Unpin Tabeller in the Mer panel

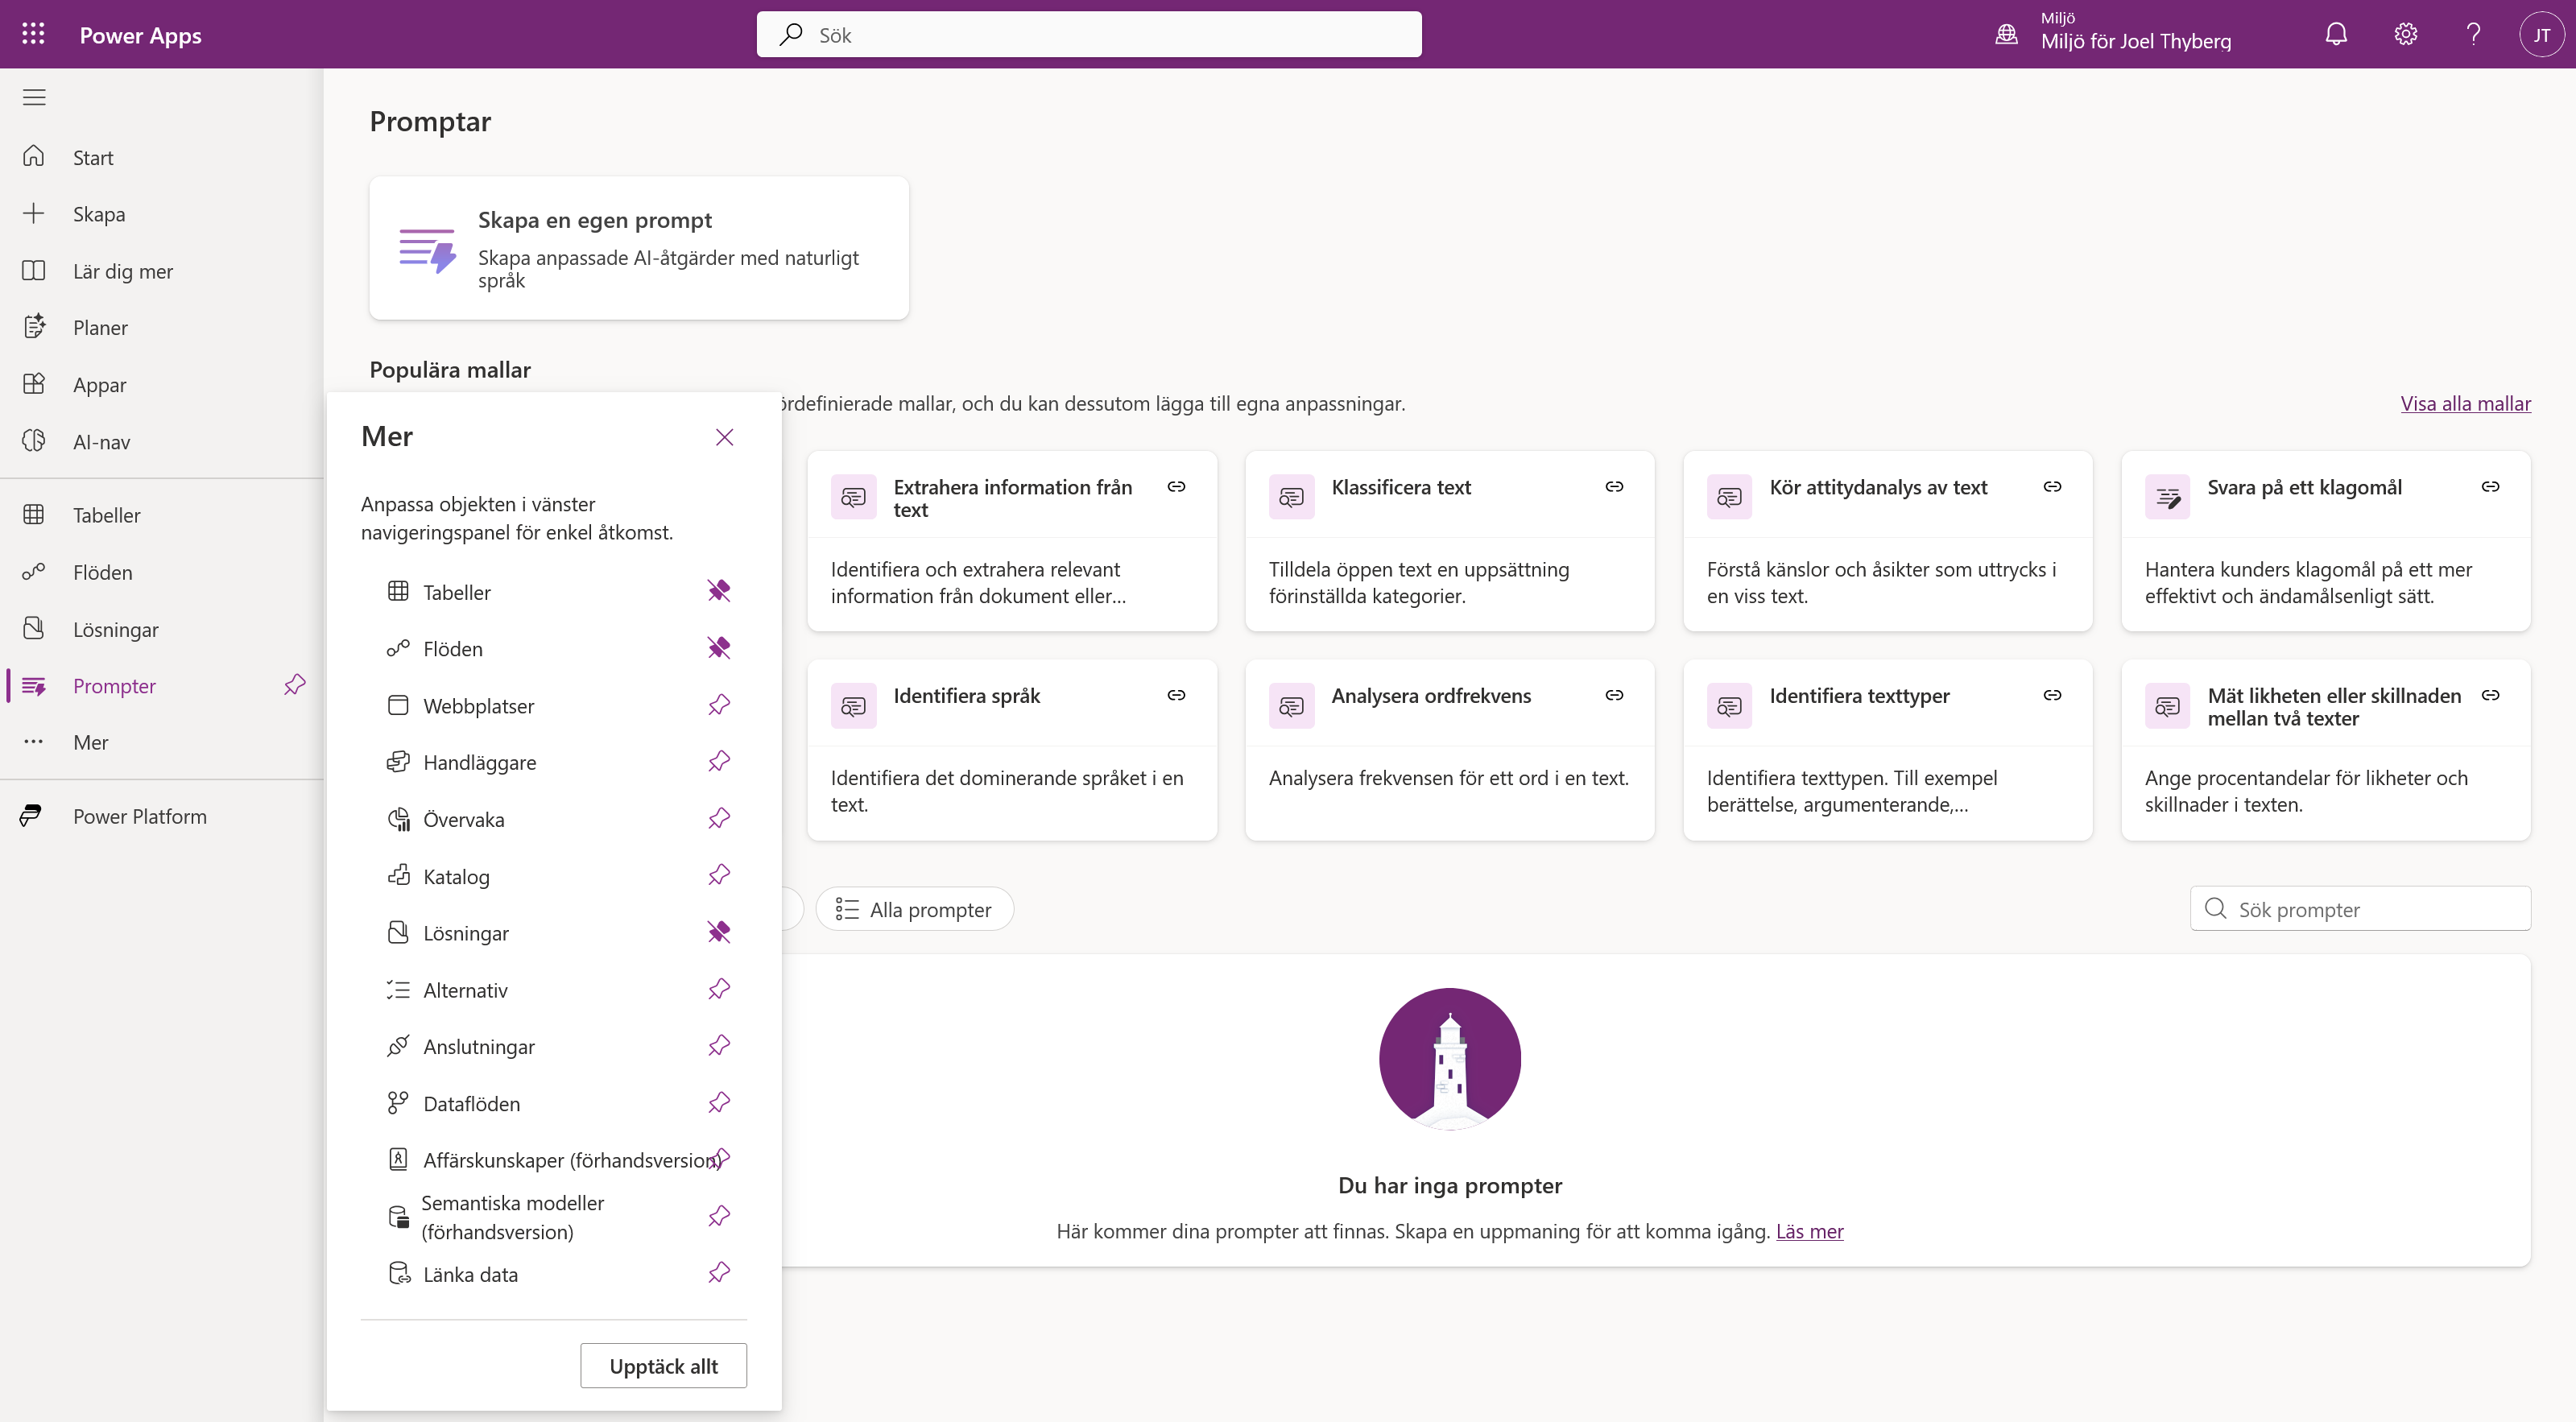coord(719,591)
